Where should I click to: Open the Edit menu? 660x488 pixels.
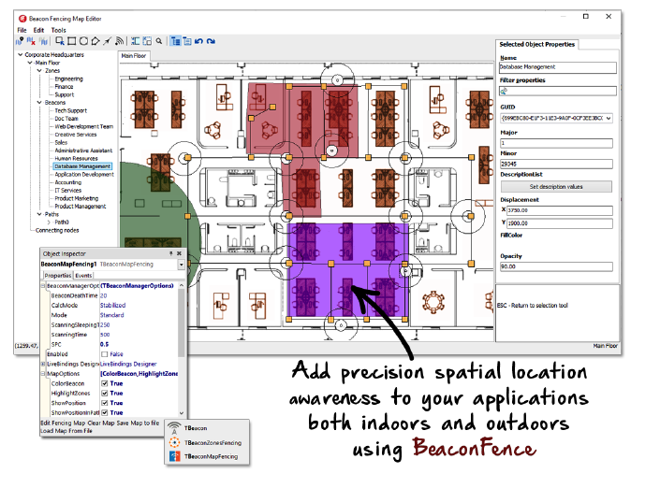tap(38, 30)
